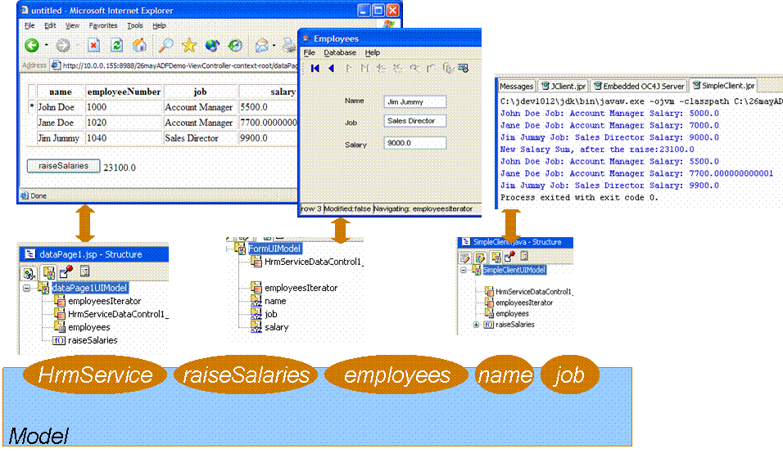Open the IE Home page icon
The height and width of the screenshot is (453, 783).
click(x=140, y=45)
